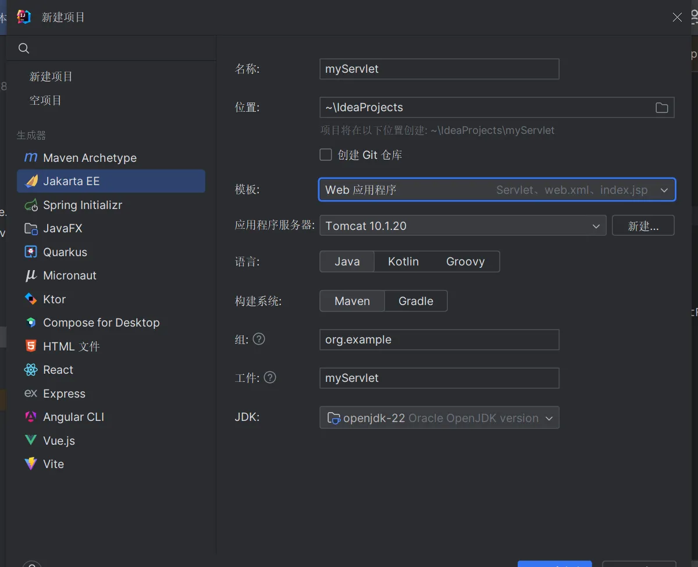Viewport: 698px width, 567px height.
Task: Choose Gradle as the build system
Action: [x=416, y=301]
